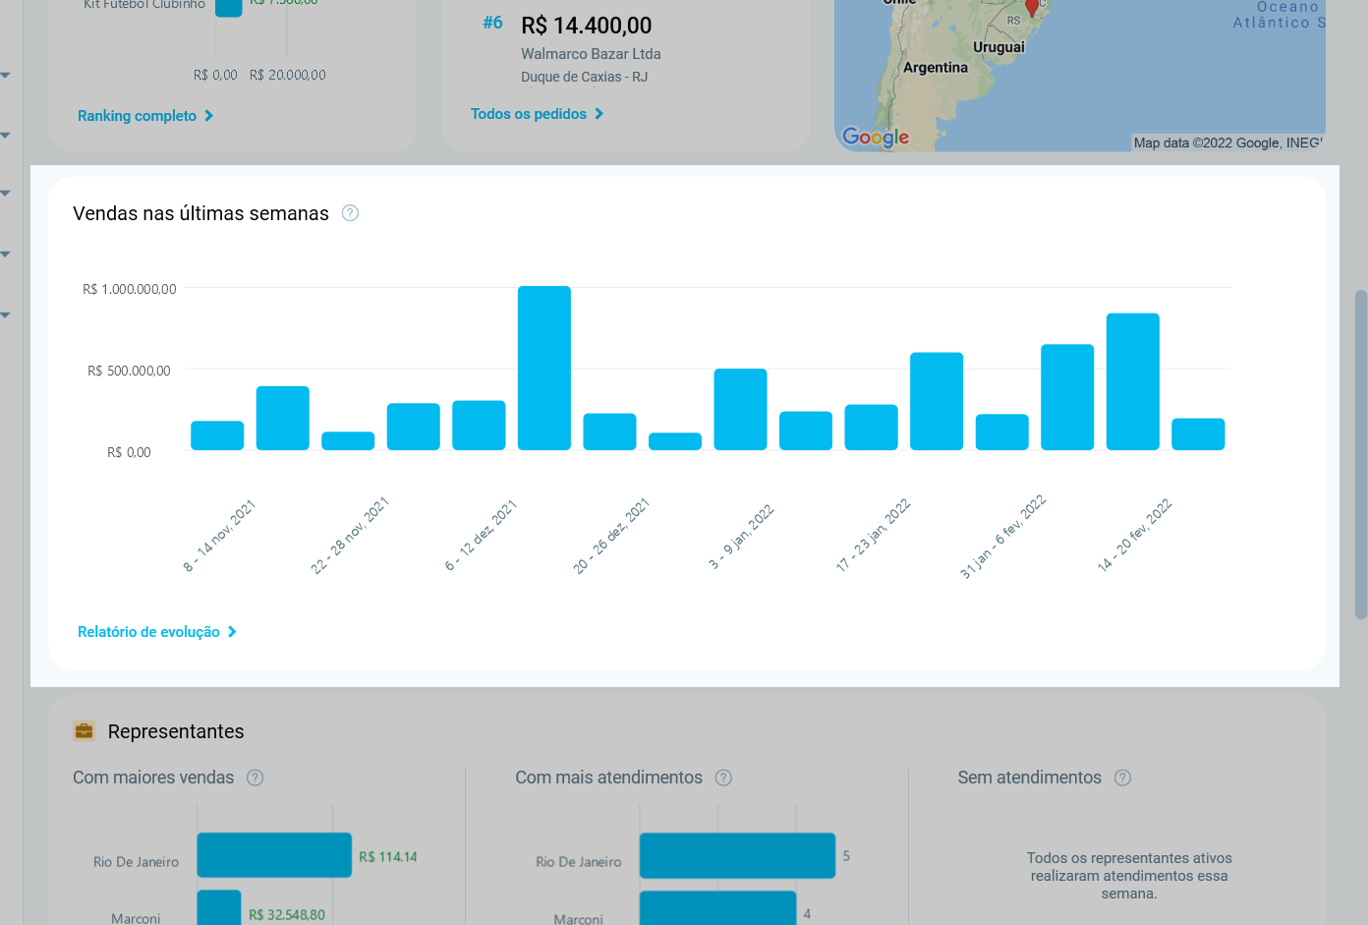Click the 31 jan - 6 fev, 2022 bar
This screenshot has width=1368, height=925.
tap(1001, 433)
